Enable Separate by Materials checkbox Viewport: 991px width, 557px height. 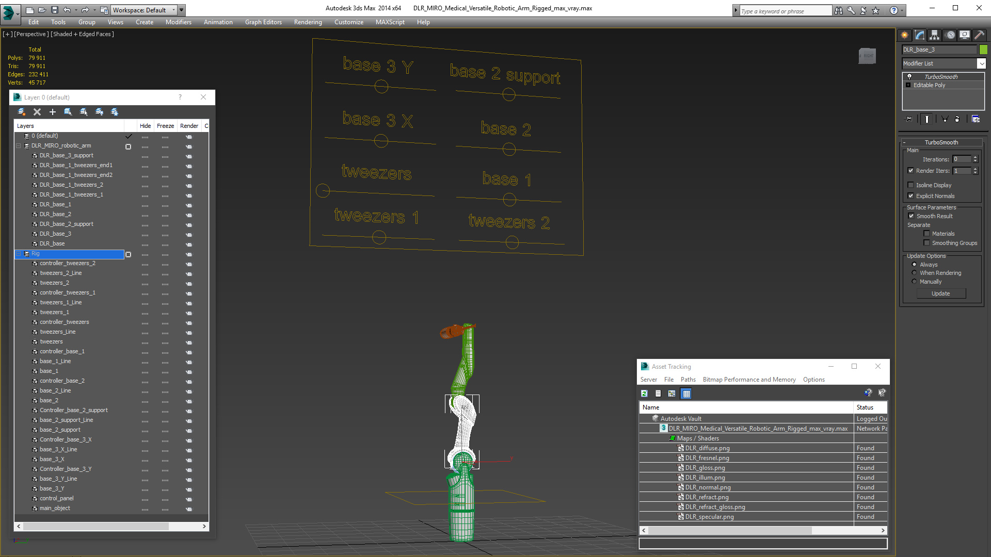[926, 234]
